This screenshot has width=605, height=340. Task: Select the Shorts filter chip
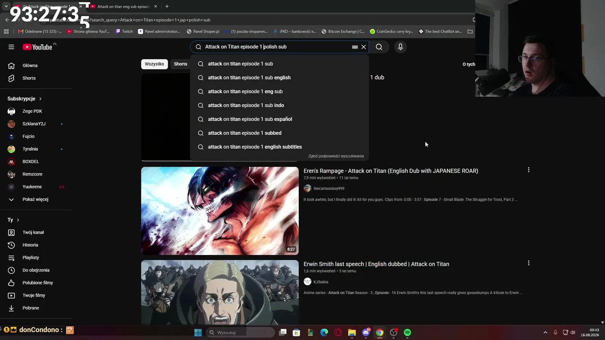tap(181, 64)
